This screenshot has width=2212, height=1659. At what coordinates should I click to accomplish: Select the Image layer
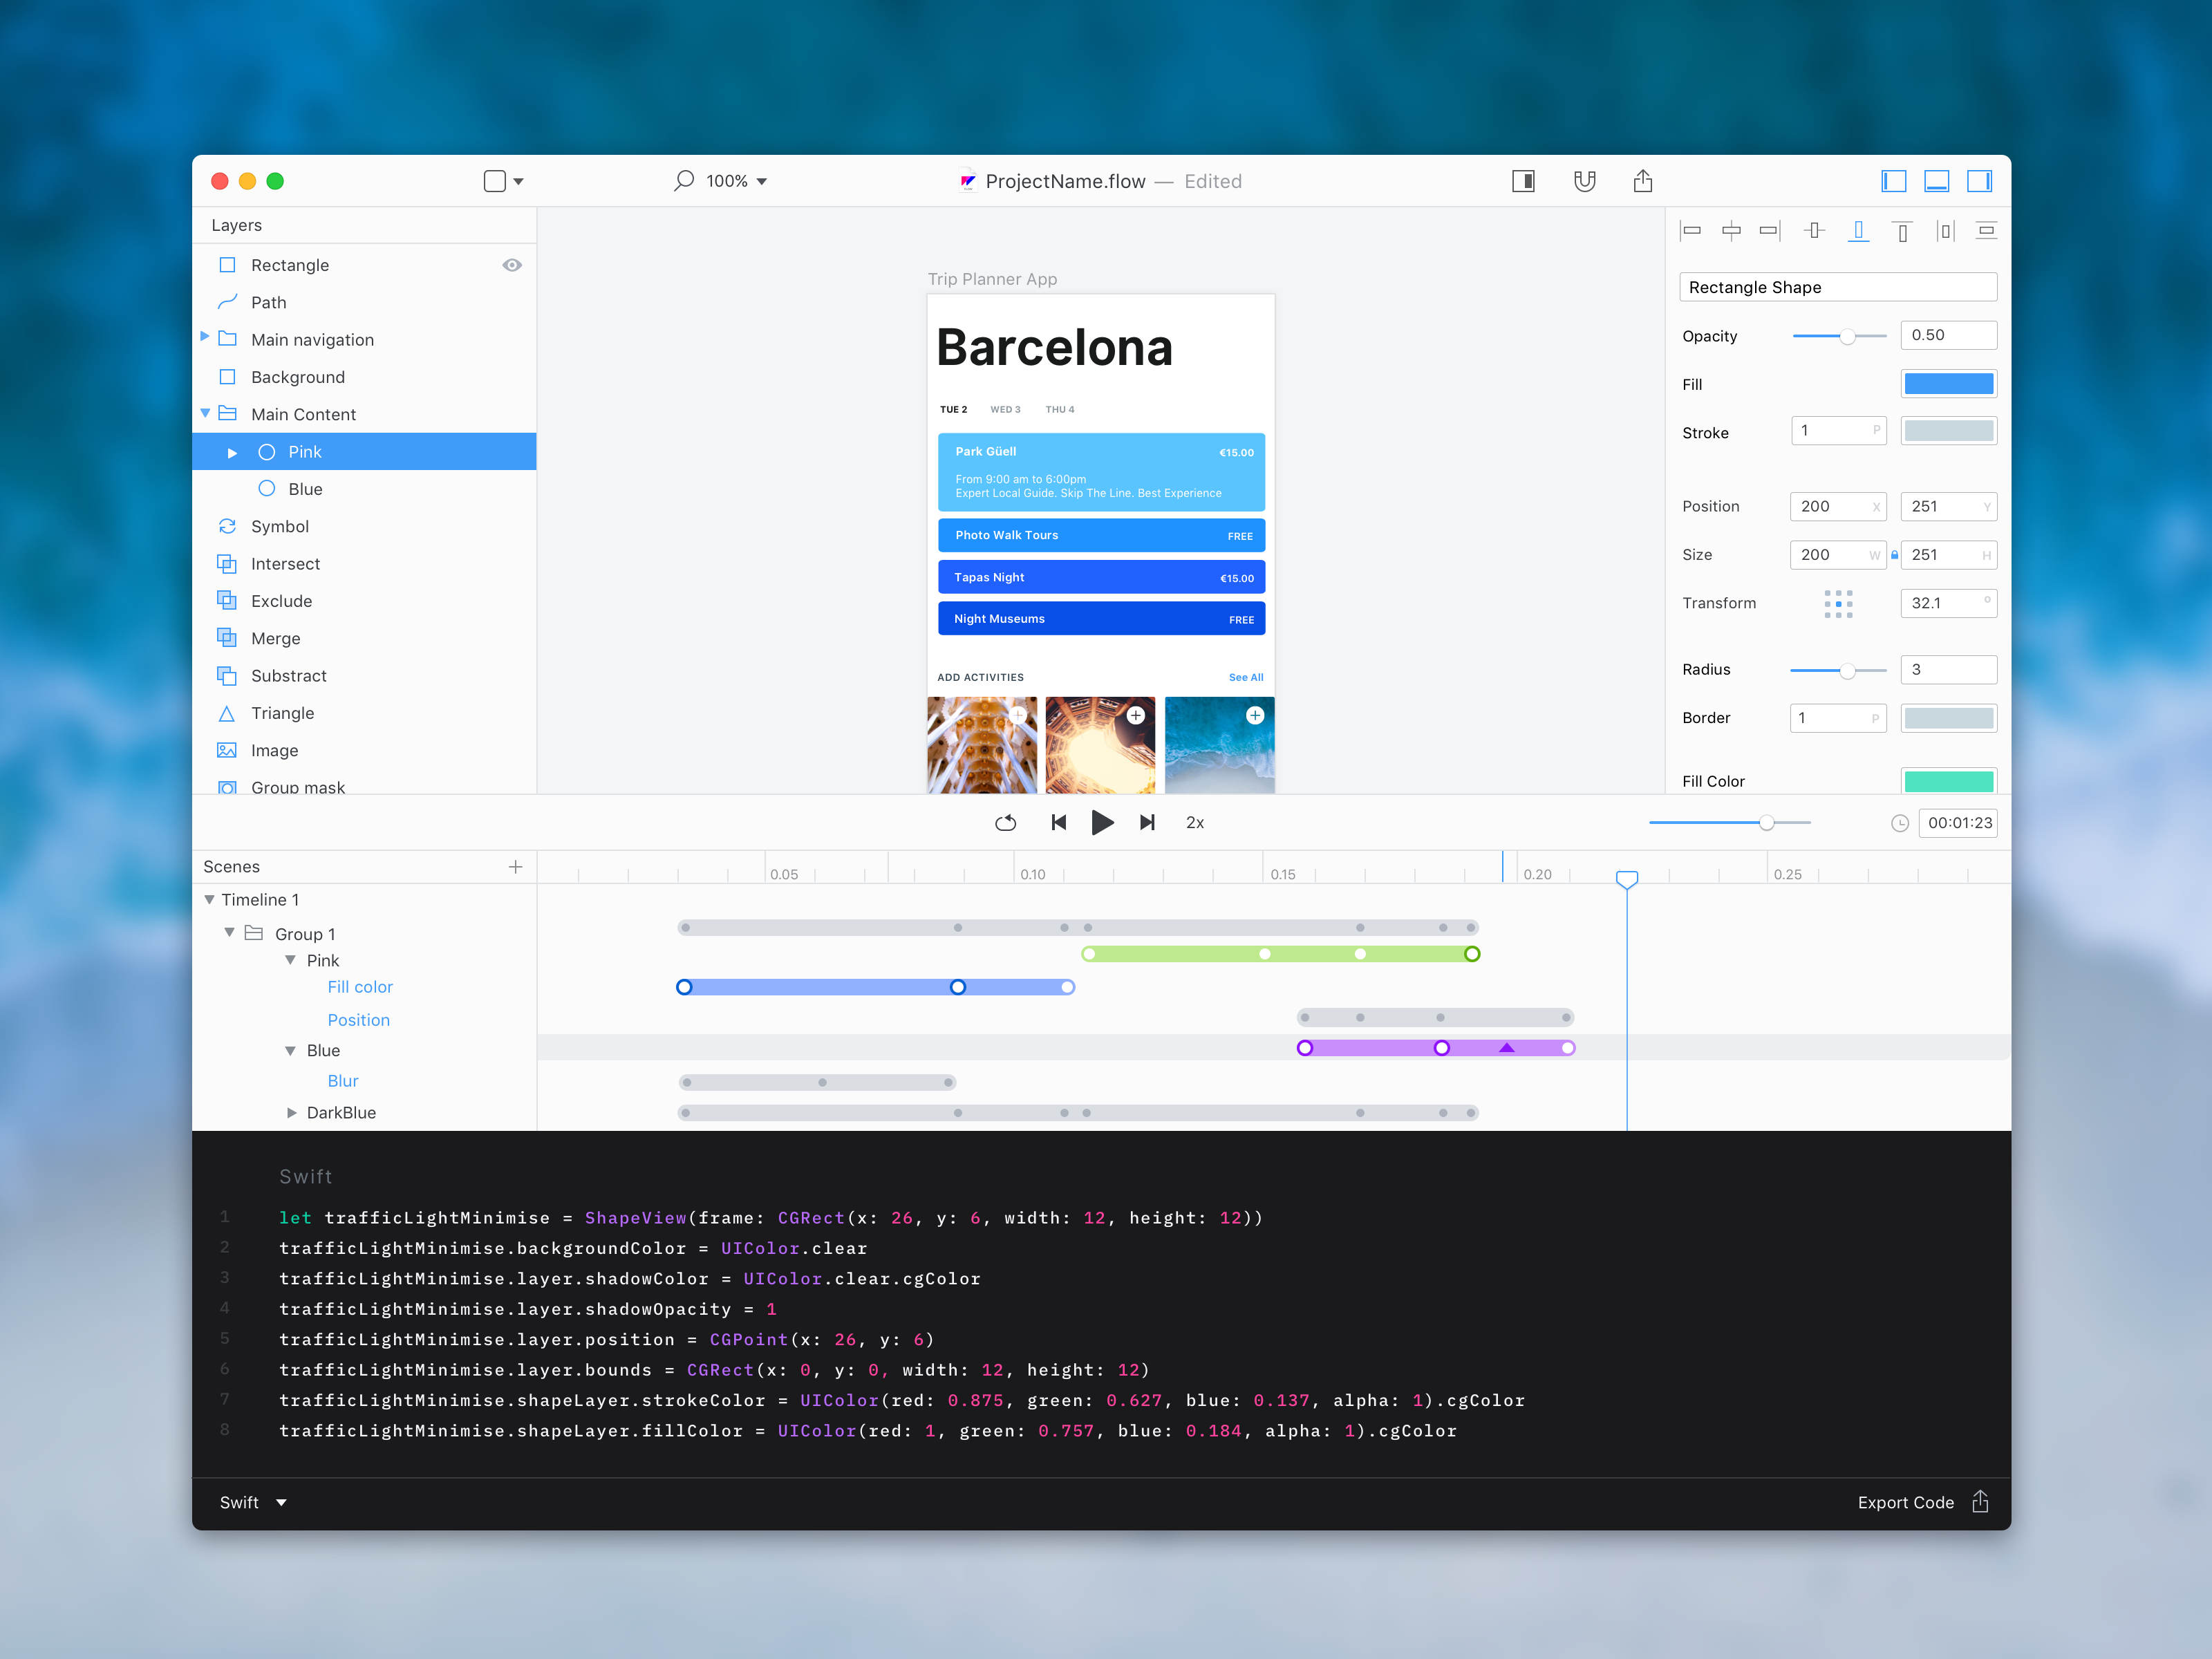coord(365,750)
